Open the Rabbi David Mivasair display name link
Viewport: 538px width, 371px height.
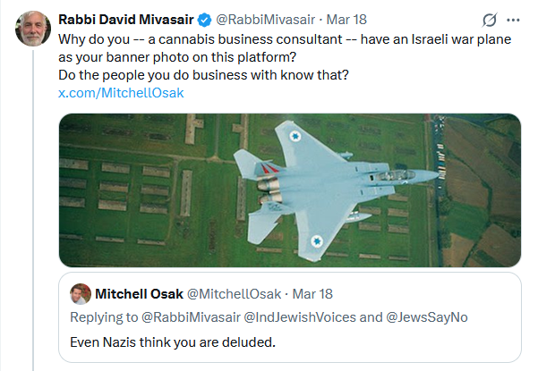tap(126, 20)
